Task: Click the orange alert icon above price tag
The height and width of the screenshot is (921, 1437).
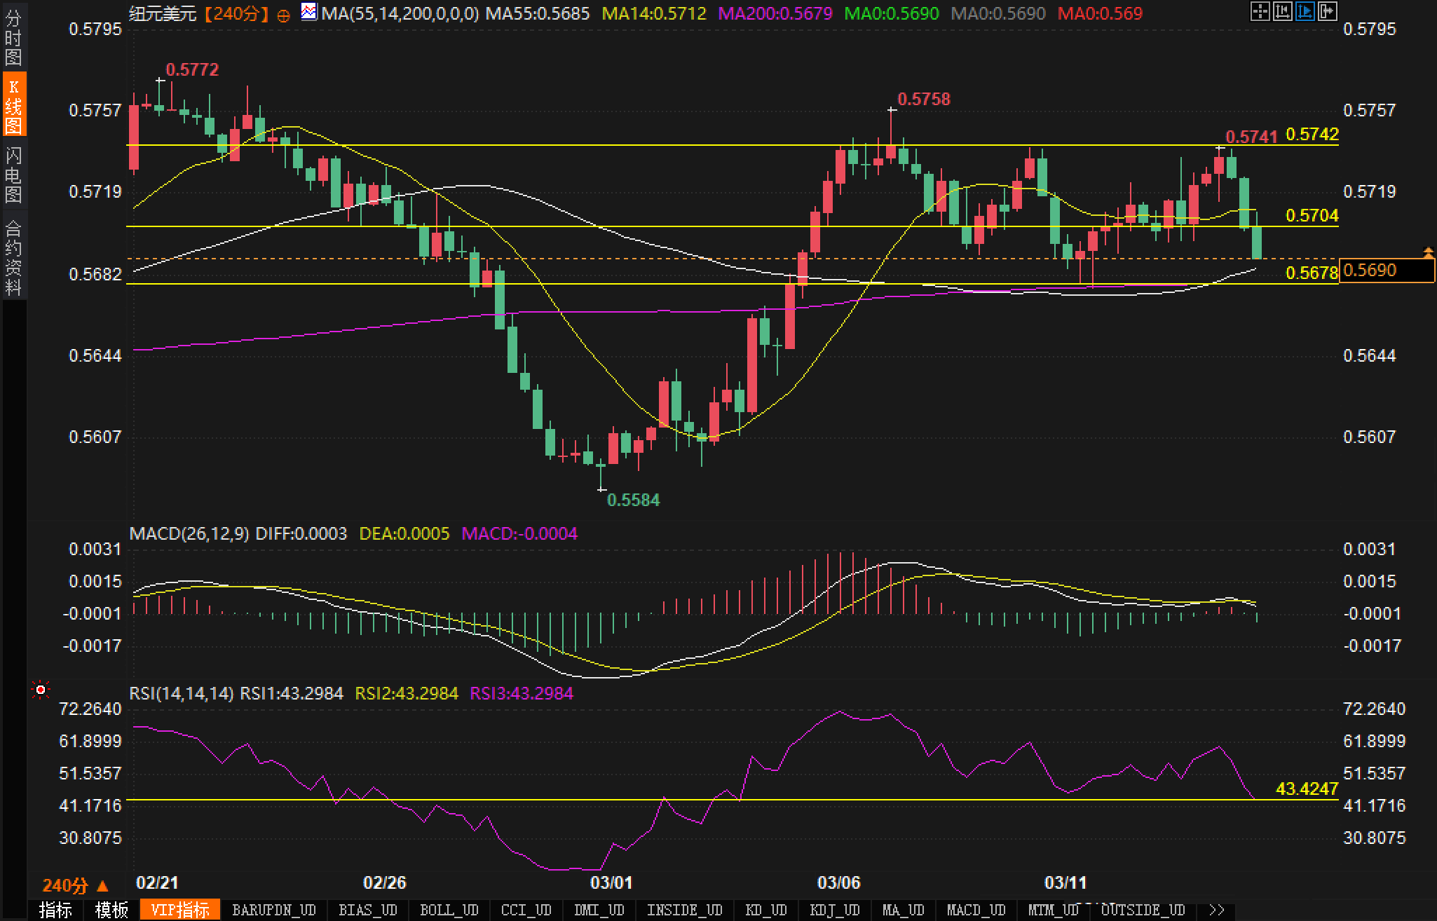Action: [x=1428, y=252]
